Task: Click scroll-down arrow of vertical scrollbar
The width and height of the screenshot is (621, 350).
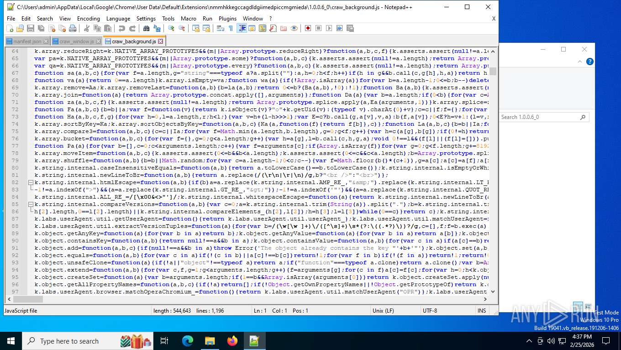Action: [493, 291]
